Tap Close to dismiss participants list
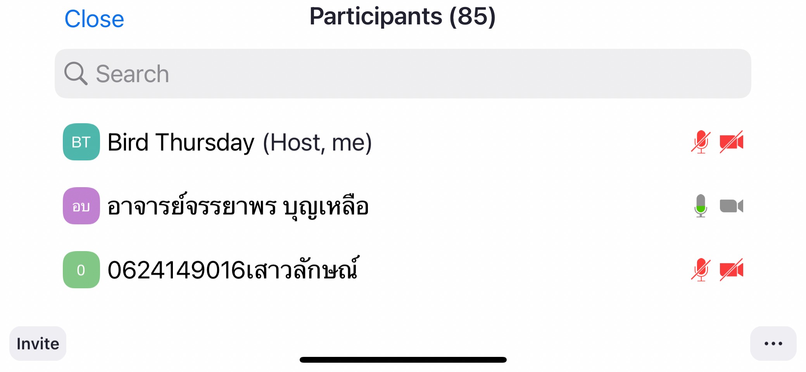 pyautogui.click(x=94, y=19)
